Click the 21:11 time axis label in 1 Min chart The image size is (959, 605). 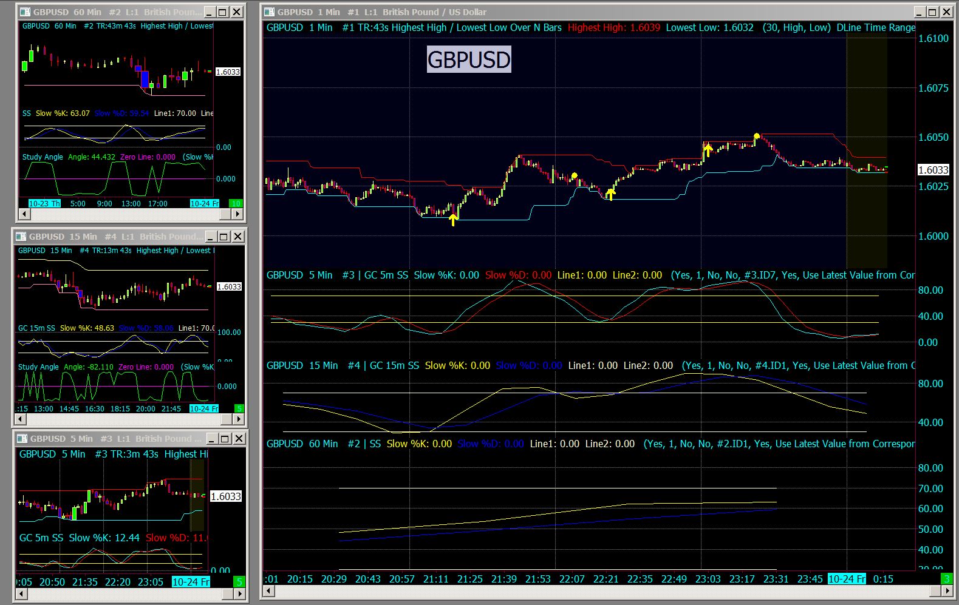(x=435, y=579)
